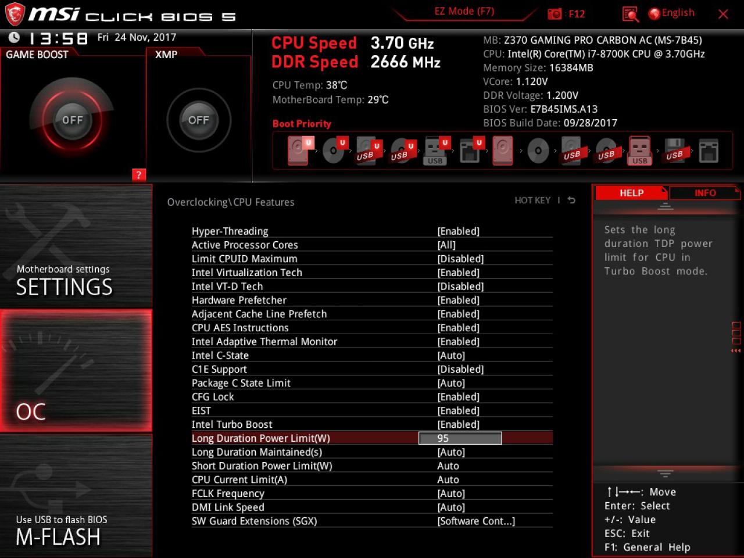Select the CPU AES Instructions row
This screenshot has width=744, height=558.
click(x=372, y=328)
